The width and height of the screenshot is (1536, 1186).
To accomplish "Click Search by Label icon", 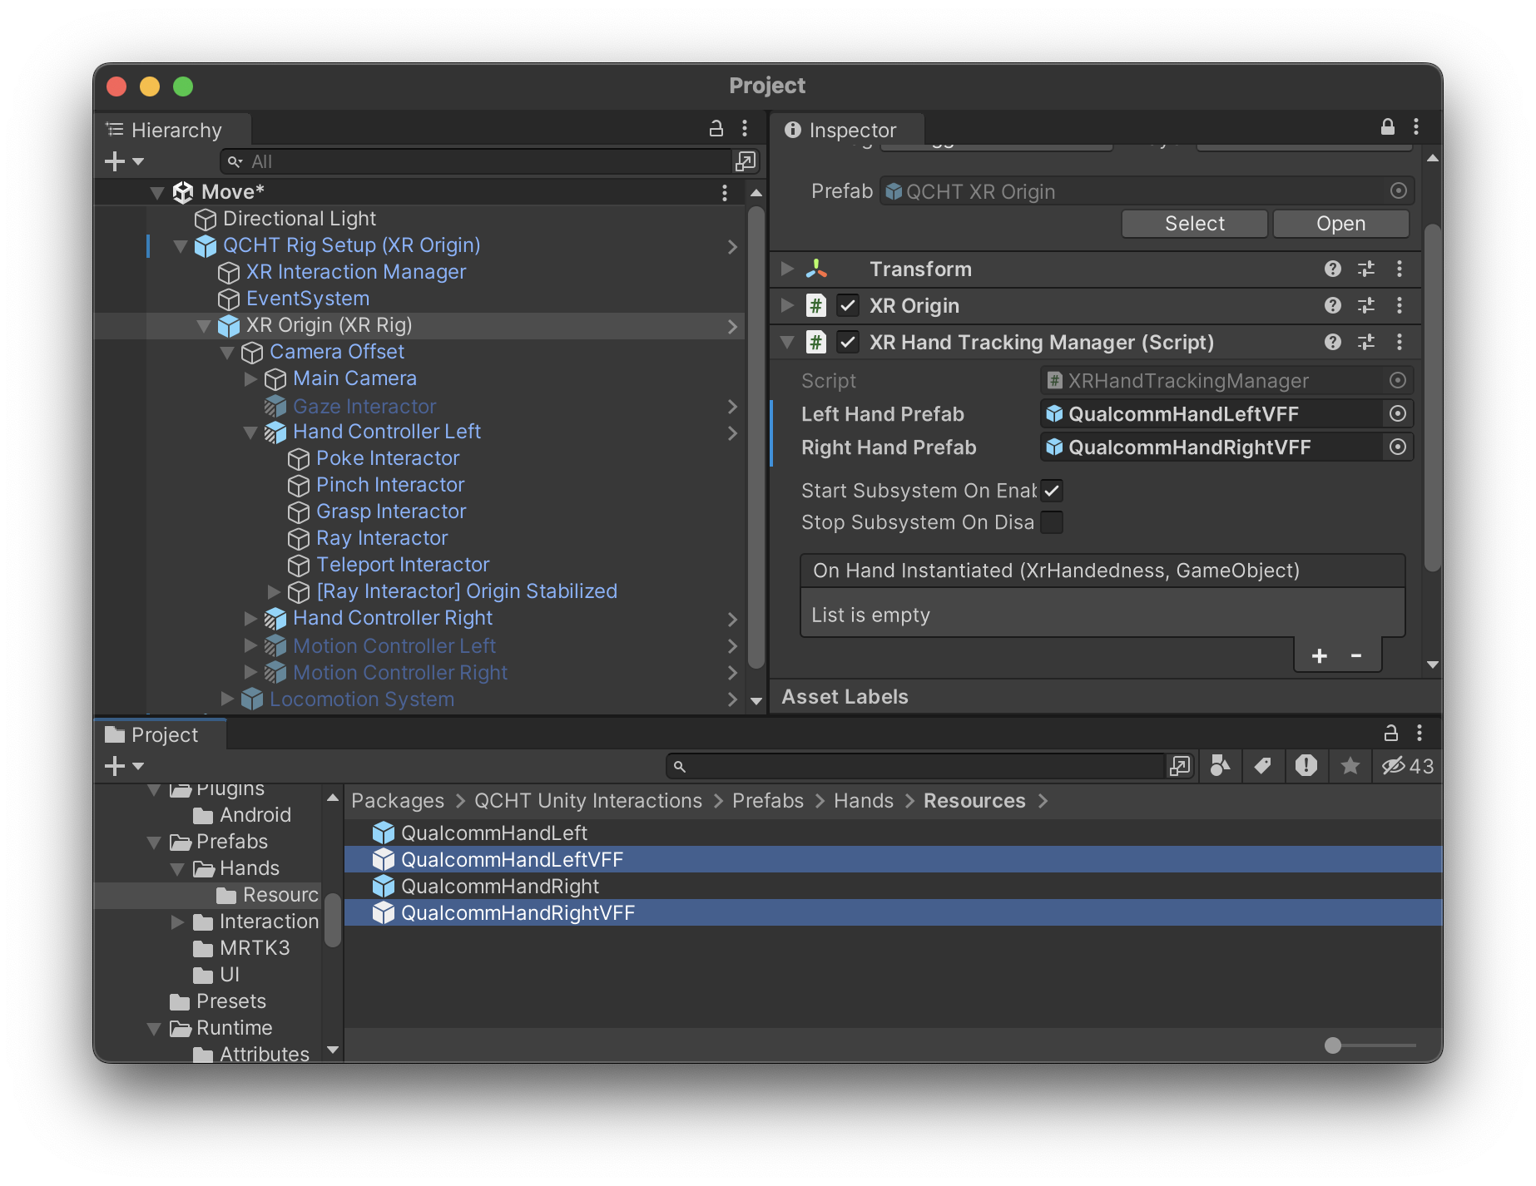I will pyautogui.click(x=1263, y=766).
